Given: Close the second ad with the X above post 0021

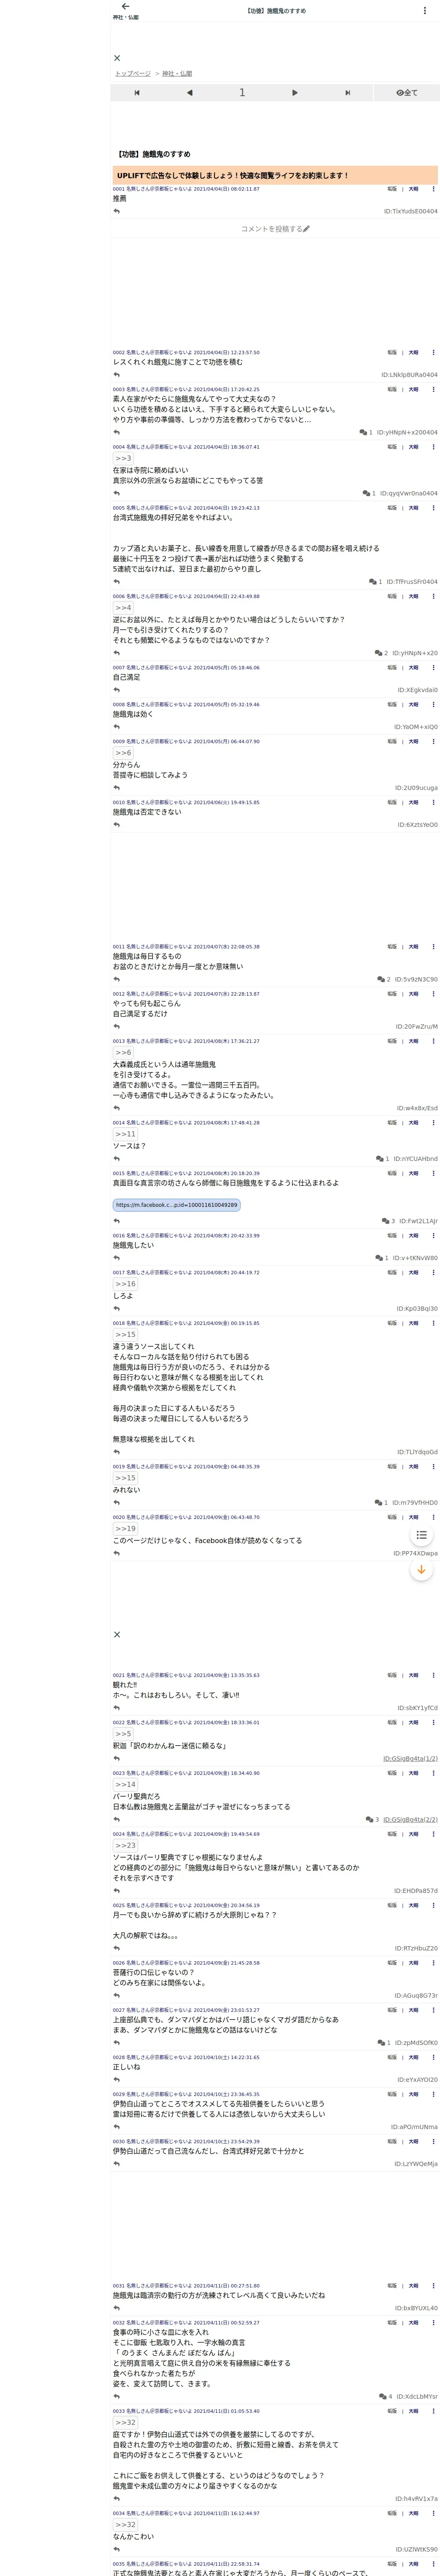Looking at the screenshot, I should tap(117, 1635).
